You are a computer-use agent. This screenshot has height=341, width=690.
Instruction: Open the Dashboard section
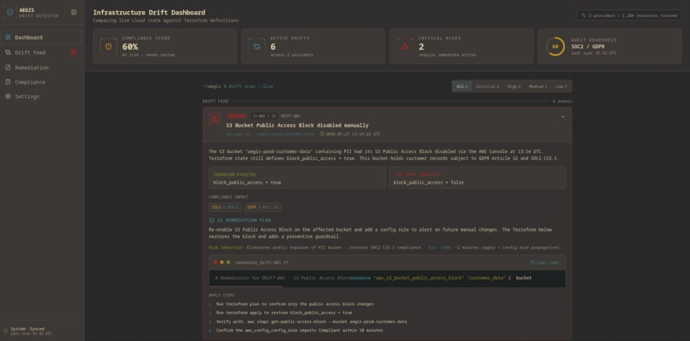click(41, 38)
